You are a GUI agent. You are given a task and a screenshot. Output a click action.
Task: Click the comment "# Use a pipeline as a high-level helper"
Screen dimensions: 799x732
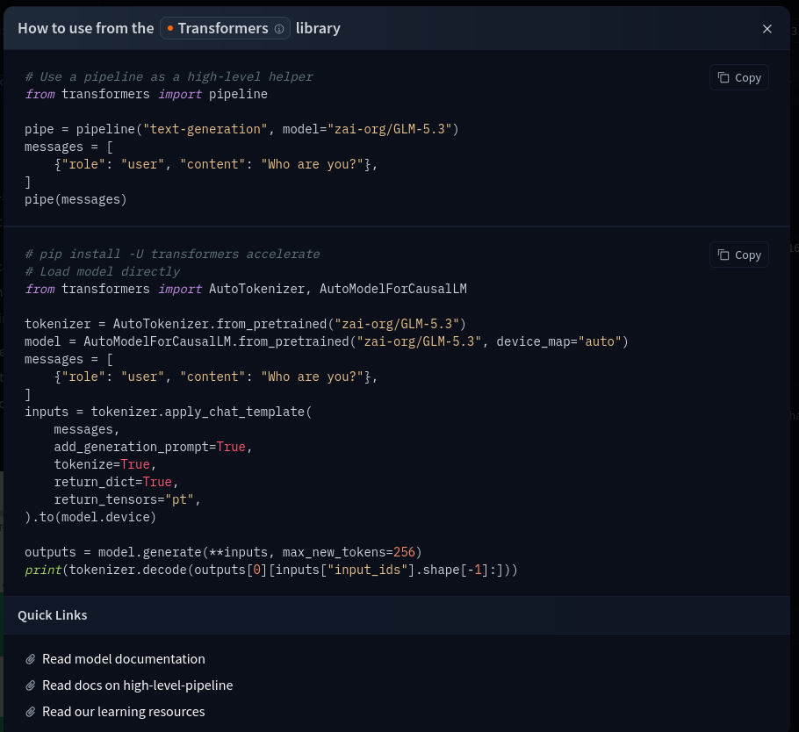coord(169,77)
